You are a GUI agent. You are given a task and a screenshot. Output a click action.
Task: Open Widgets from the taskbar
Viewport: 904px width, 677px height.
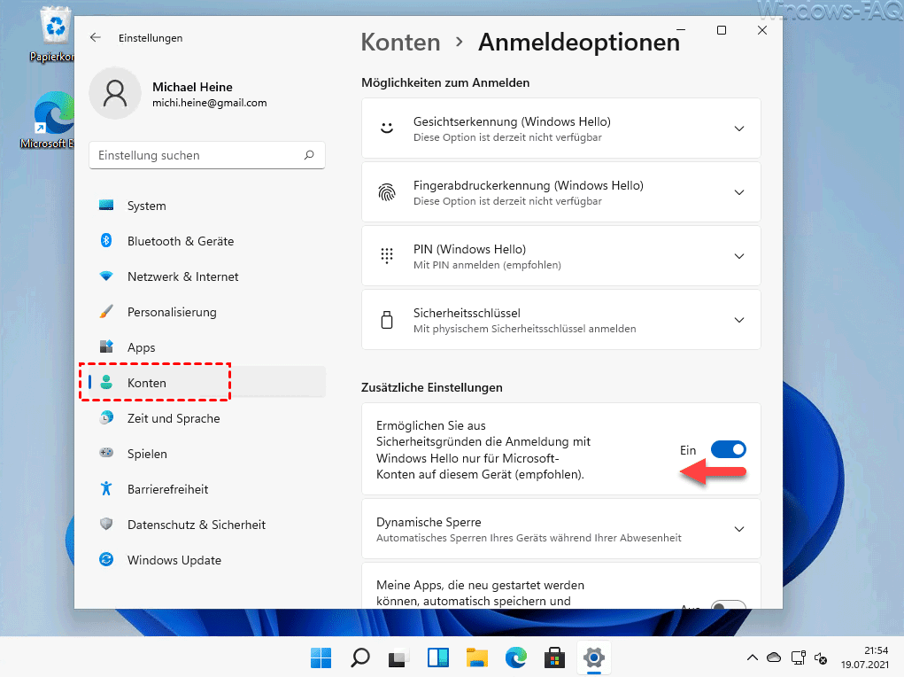pos(438,658)
